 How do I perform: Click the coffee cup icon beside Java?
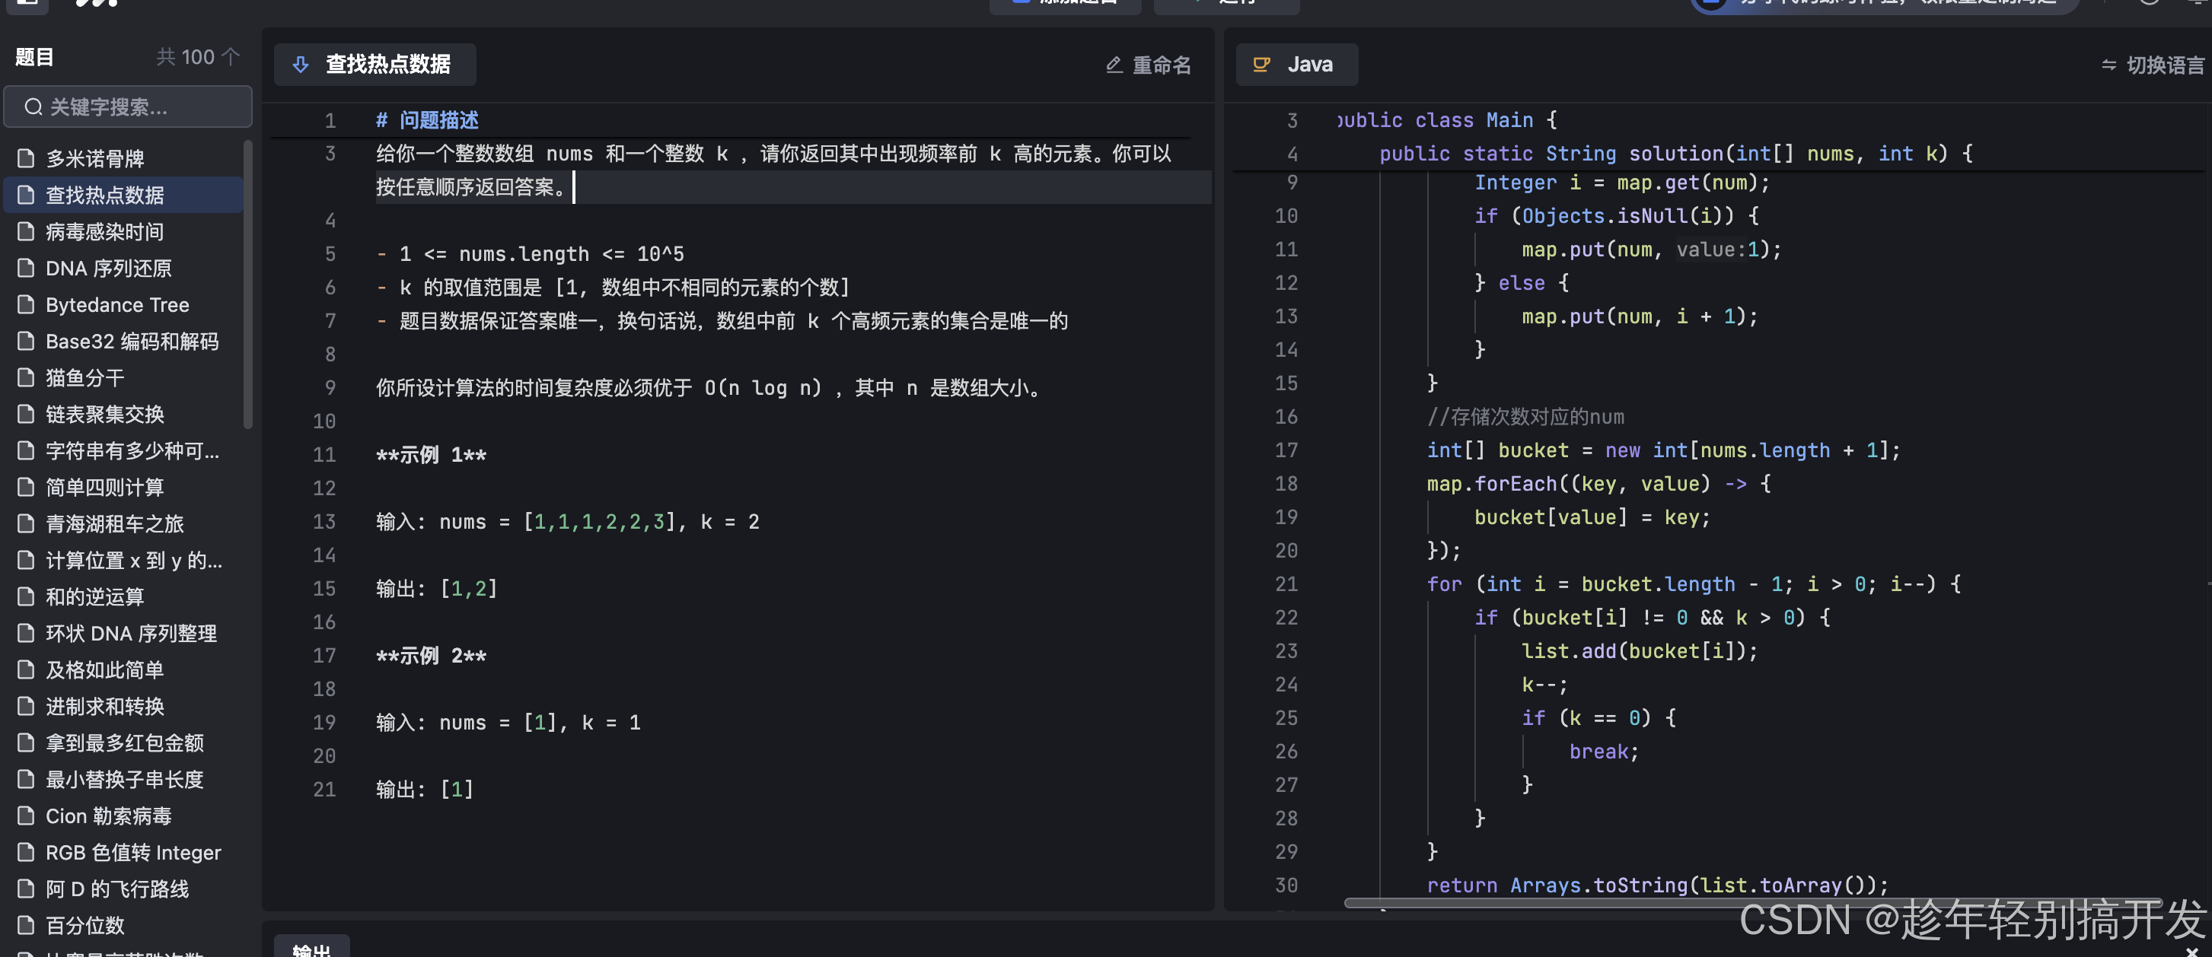point(1261,65)
